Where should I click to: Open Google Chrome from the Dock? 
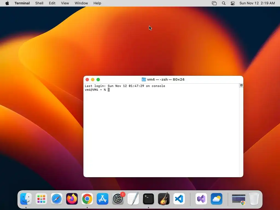tap(87, 199)
